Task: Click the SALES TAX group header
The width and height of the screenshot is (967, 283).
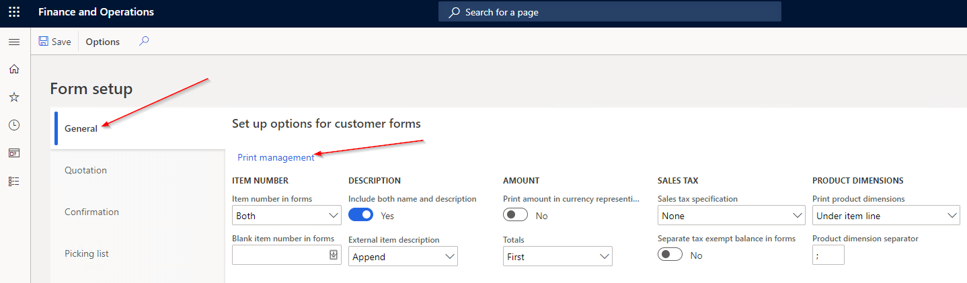Action: [x=678, y=181]
